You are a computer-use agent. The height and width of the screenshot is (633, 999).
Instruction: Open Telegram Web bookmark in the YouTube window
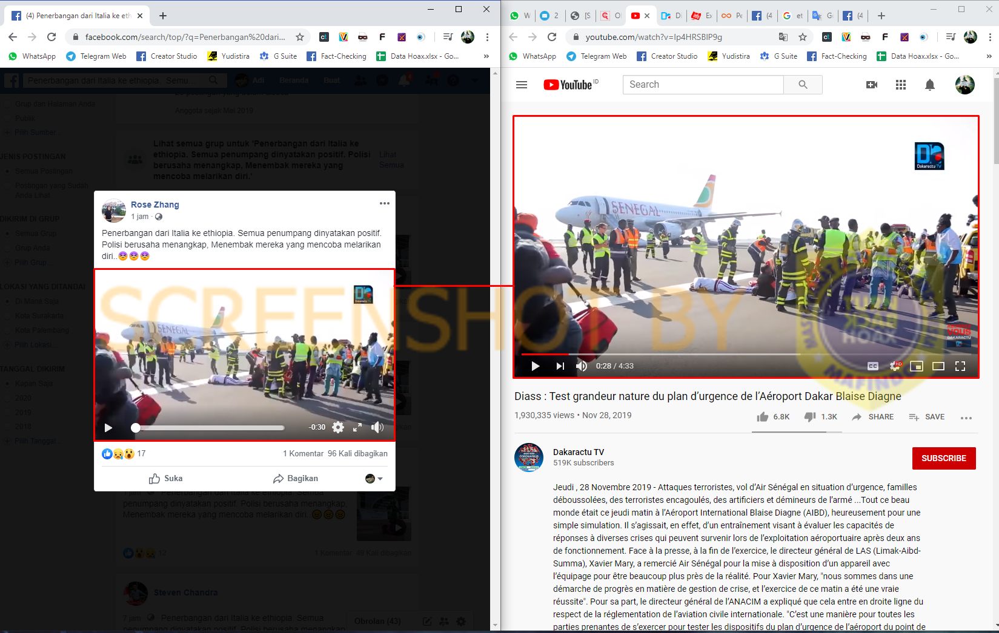click(597, 56)
